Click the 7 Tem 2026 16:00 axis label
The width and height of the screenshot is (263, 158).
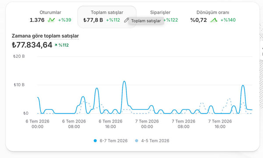pyautogui.click(x=220, y=124)
